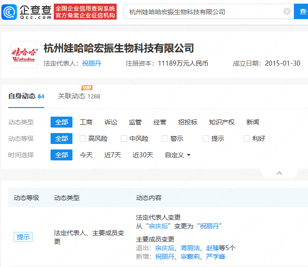Toggle the 提示 filter checkbox
The width and height of the screenshot is (308, 267).
coord(206,139)
